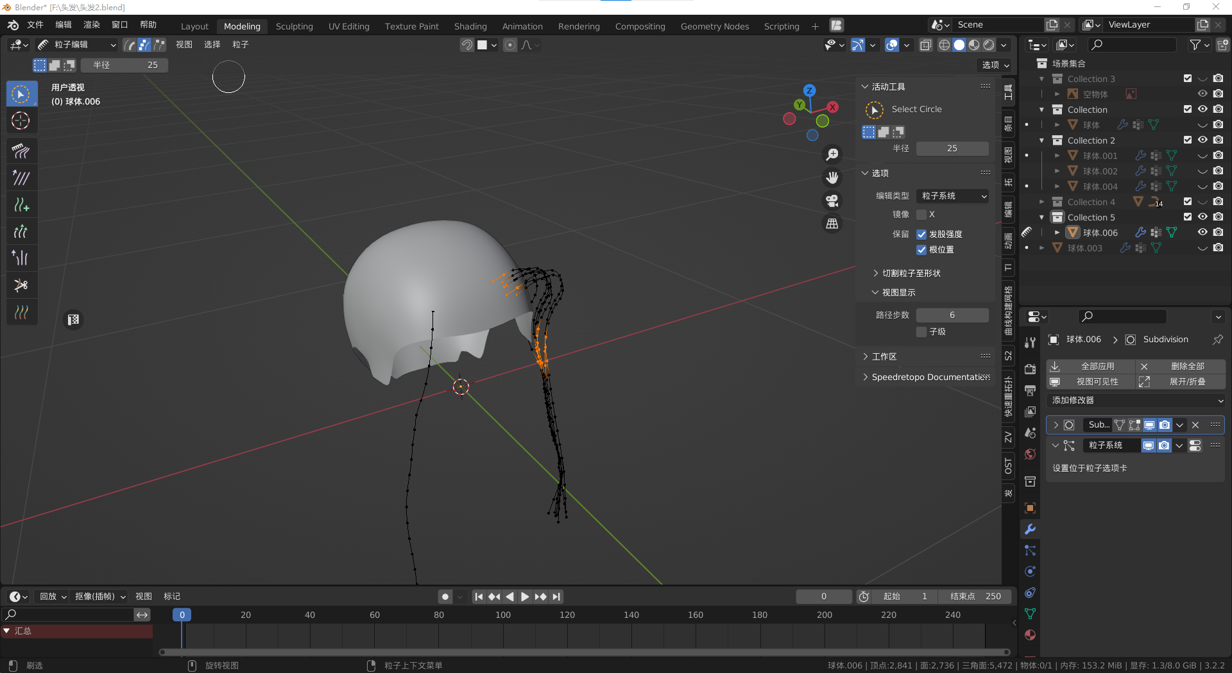The image size is (1232, 673).
Task: Enable the X mirror checkbox
Action: pyautogui.click(x=921, y=215)
